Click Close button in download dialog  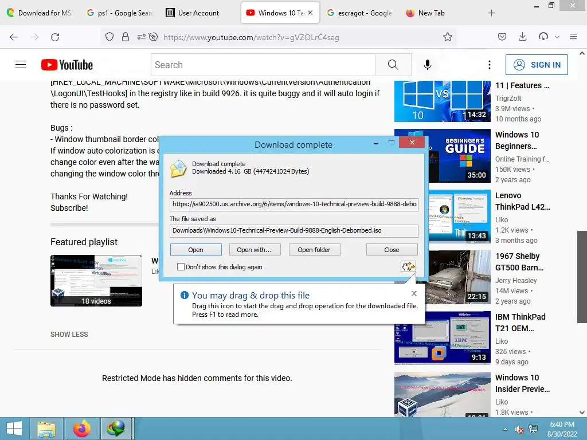[x=392, y=250]
